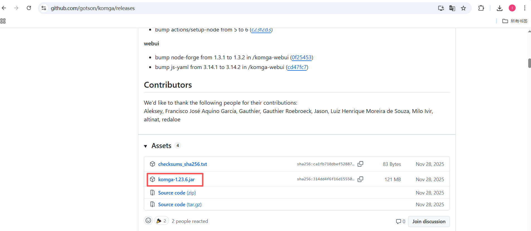Open the browser downloads icon

coord(500,8)
